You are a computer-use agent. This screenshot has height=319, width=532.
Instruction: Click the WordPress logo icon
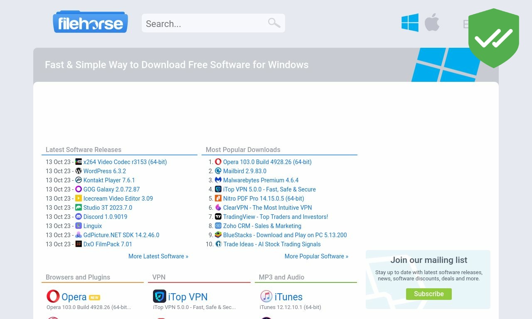point(79,171)
